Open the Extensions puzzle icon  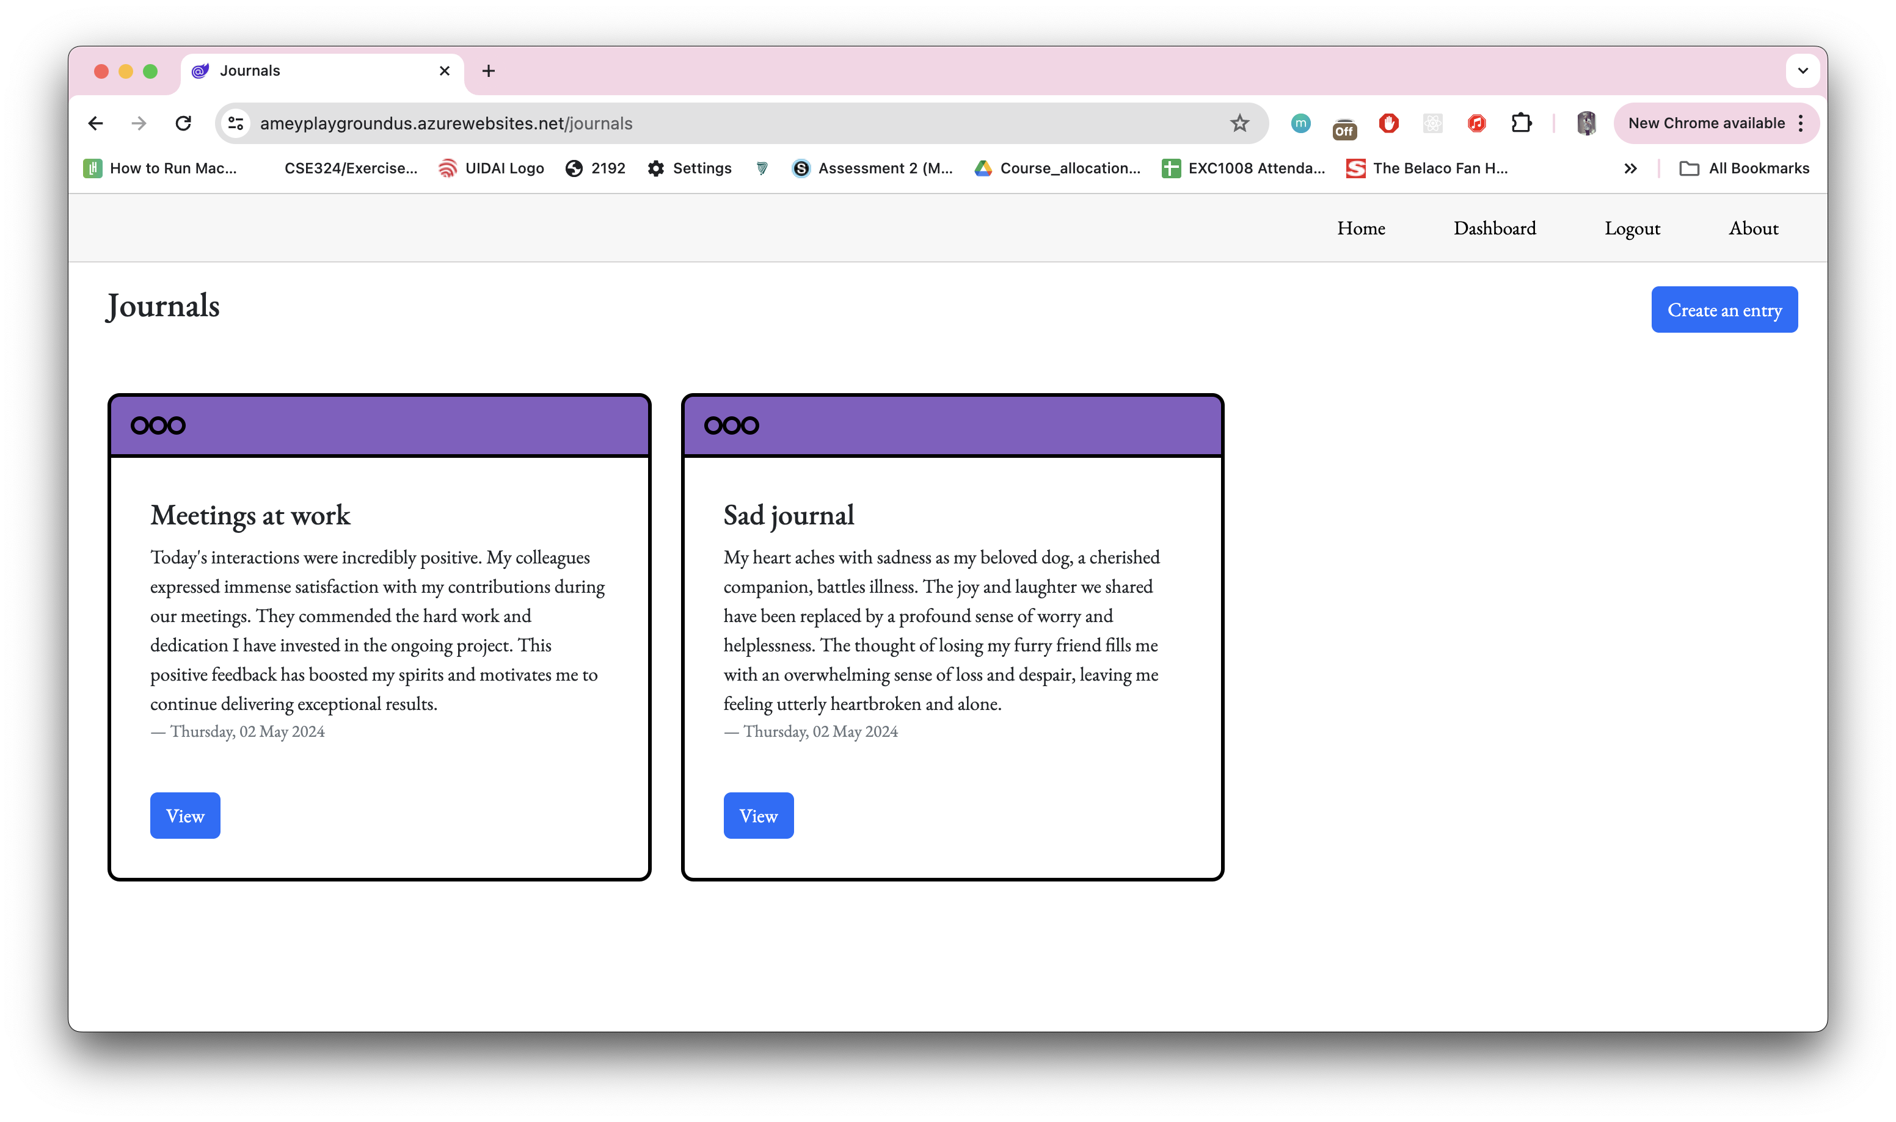coord(1521,123)
